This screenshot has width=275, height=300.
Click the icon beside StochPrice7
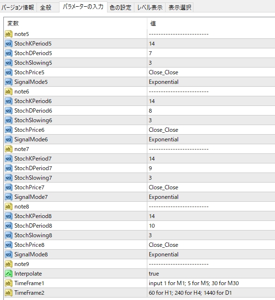tap(9, 187)
